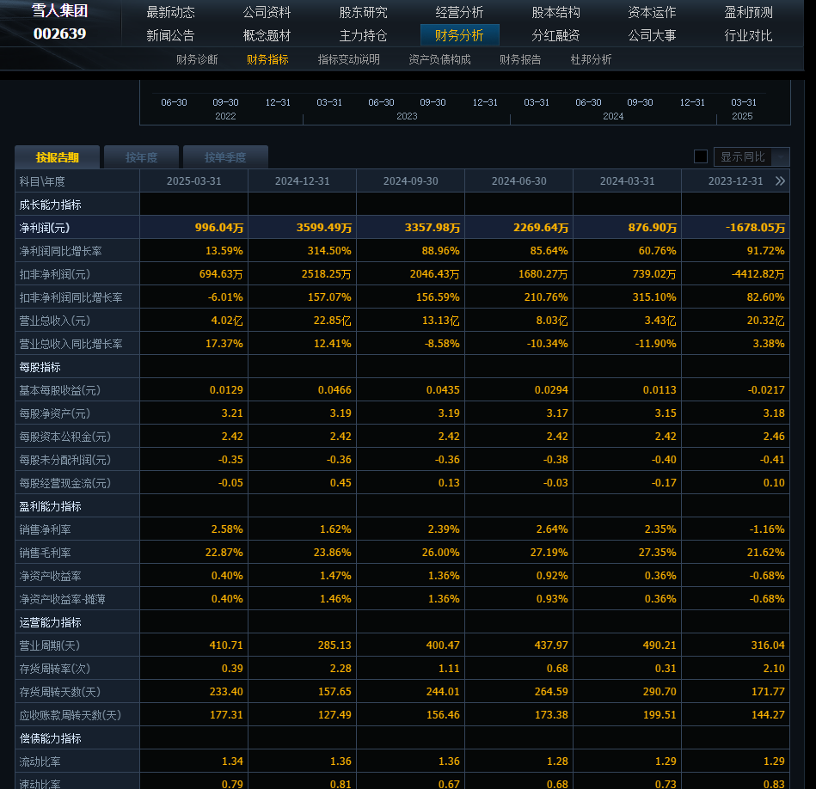Open the 显示同比 dropdown arrow

coord(781,157)
